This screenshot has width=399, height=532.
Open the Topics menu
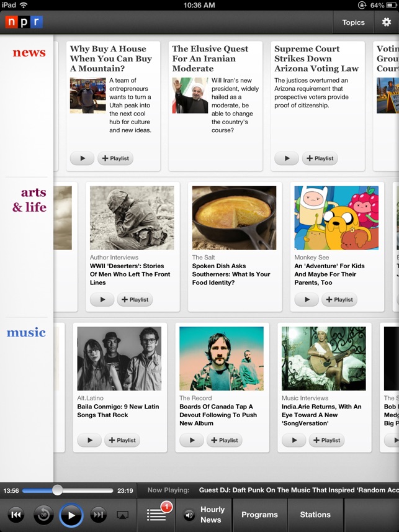click(x=353, y=22)
